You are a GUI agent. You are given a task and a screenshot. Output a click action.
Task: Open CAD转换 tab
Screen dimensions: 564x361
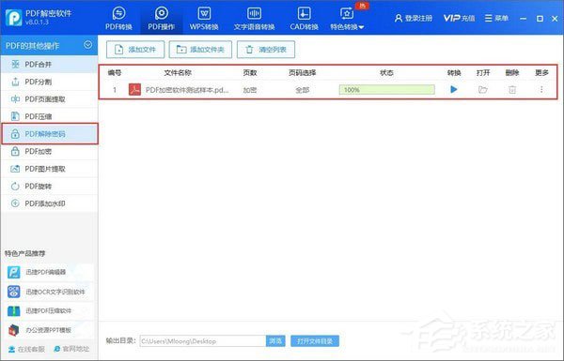pos(304,19)
